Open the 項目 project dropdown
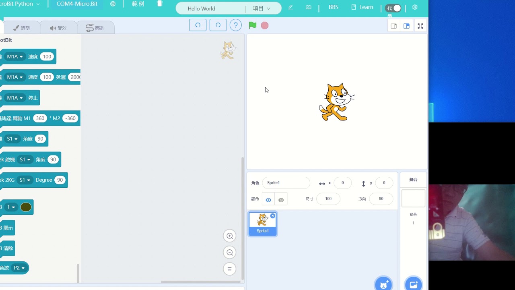The image size is (515, 290). pyautogui.click(x=262, y=8)
